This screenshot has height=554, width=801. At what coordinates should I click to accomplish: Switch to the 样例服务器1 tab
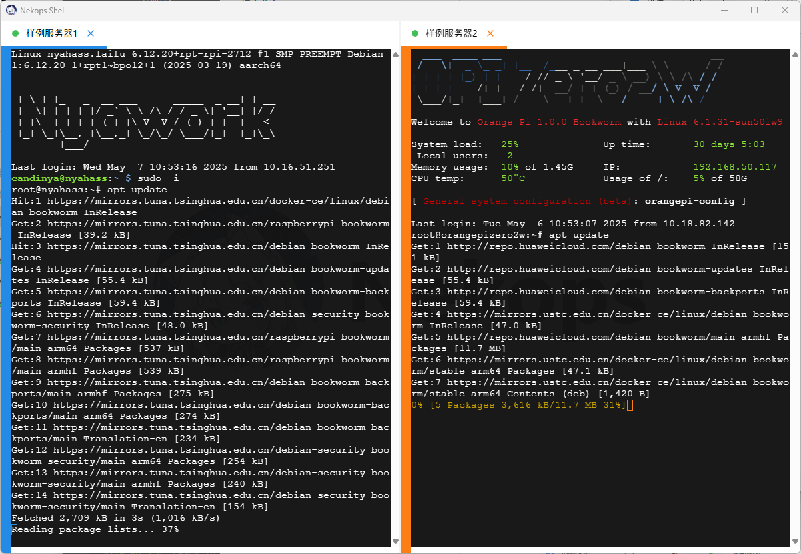(x=51, y=33)
